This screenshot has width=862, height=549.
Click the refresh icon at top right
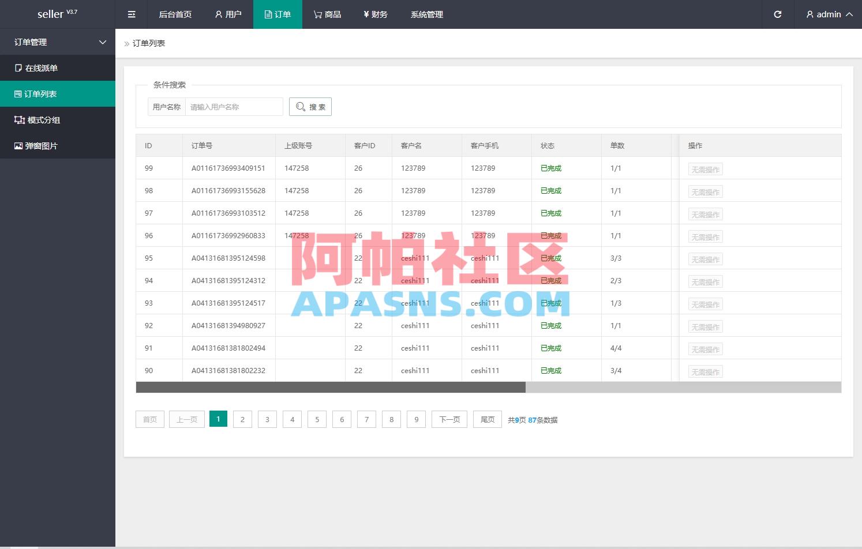(x=777, y=14)
